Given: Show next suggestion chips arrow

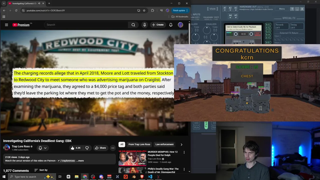Looking at the screenshot, I should 181,144.
